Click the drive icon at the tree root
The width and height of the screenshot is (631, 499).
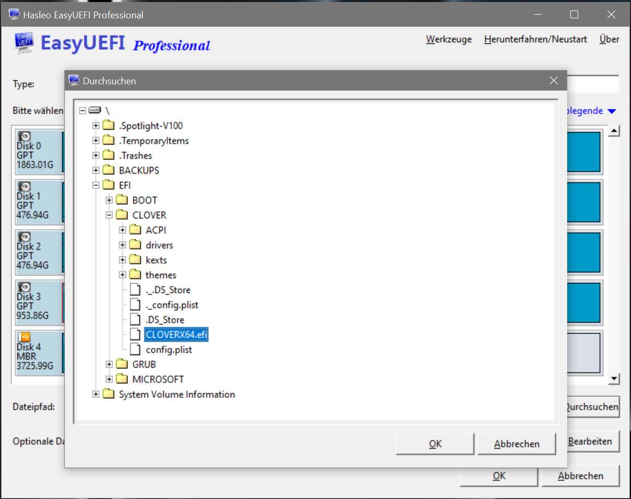click(x=95, y=110)
